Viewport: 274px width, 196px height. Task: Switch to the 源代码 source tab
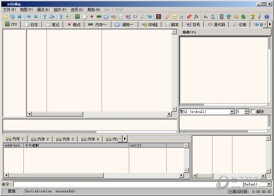(x=216, y=25)
